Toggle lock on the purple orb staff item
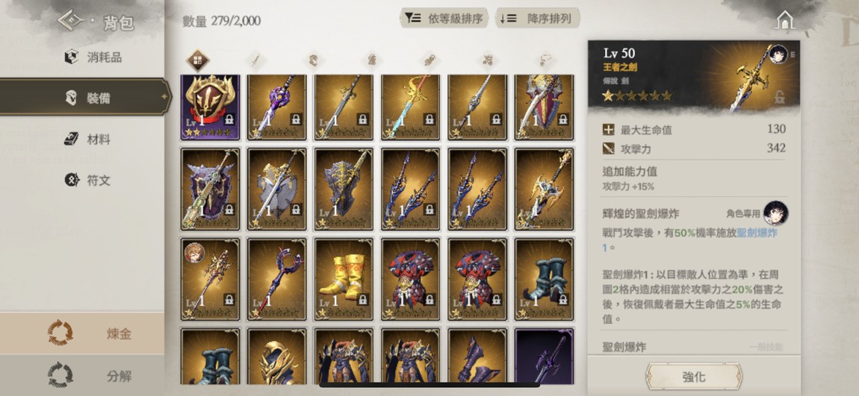 pos(296,119)
